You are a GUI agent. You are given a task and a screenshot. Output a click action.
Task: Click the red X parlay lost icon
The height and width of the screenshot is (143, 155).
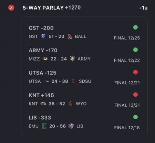pos(11,8)
